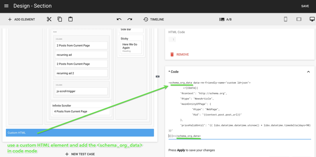This screenshot has height=157, width=316.
Task: Click NEW TEST CASE button
Action: 80,154
